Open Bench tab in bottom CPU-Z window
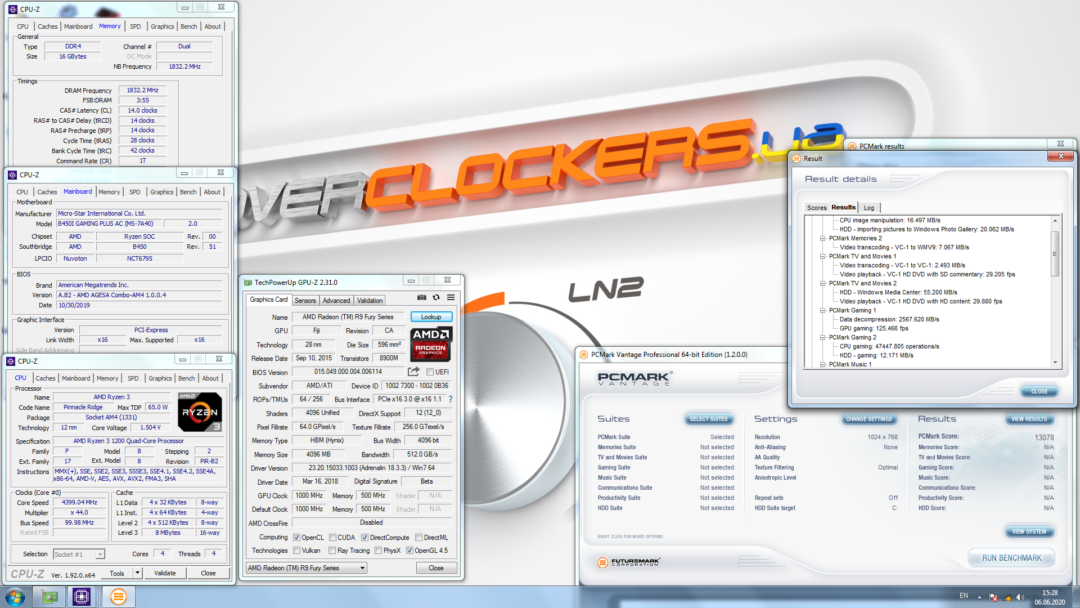The image size is (1080, 608). click(187, 378)
